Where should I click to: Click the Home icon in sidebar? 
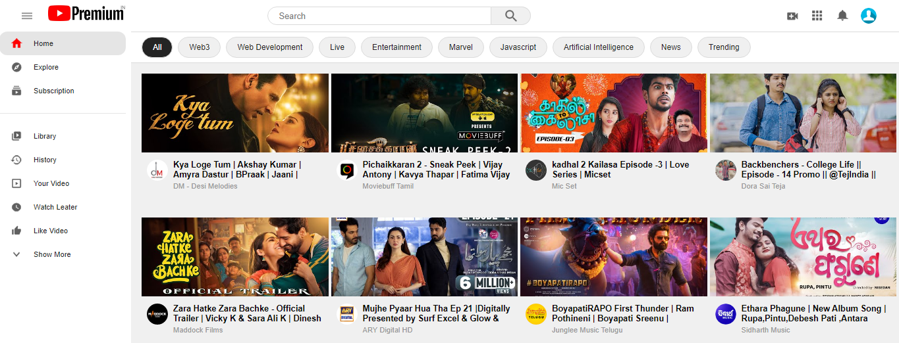16,43
